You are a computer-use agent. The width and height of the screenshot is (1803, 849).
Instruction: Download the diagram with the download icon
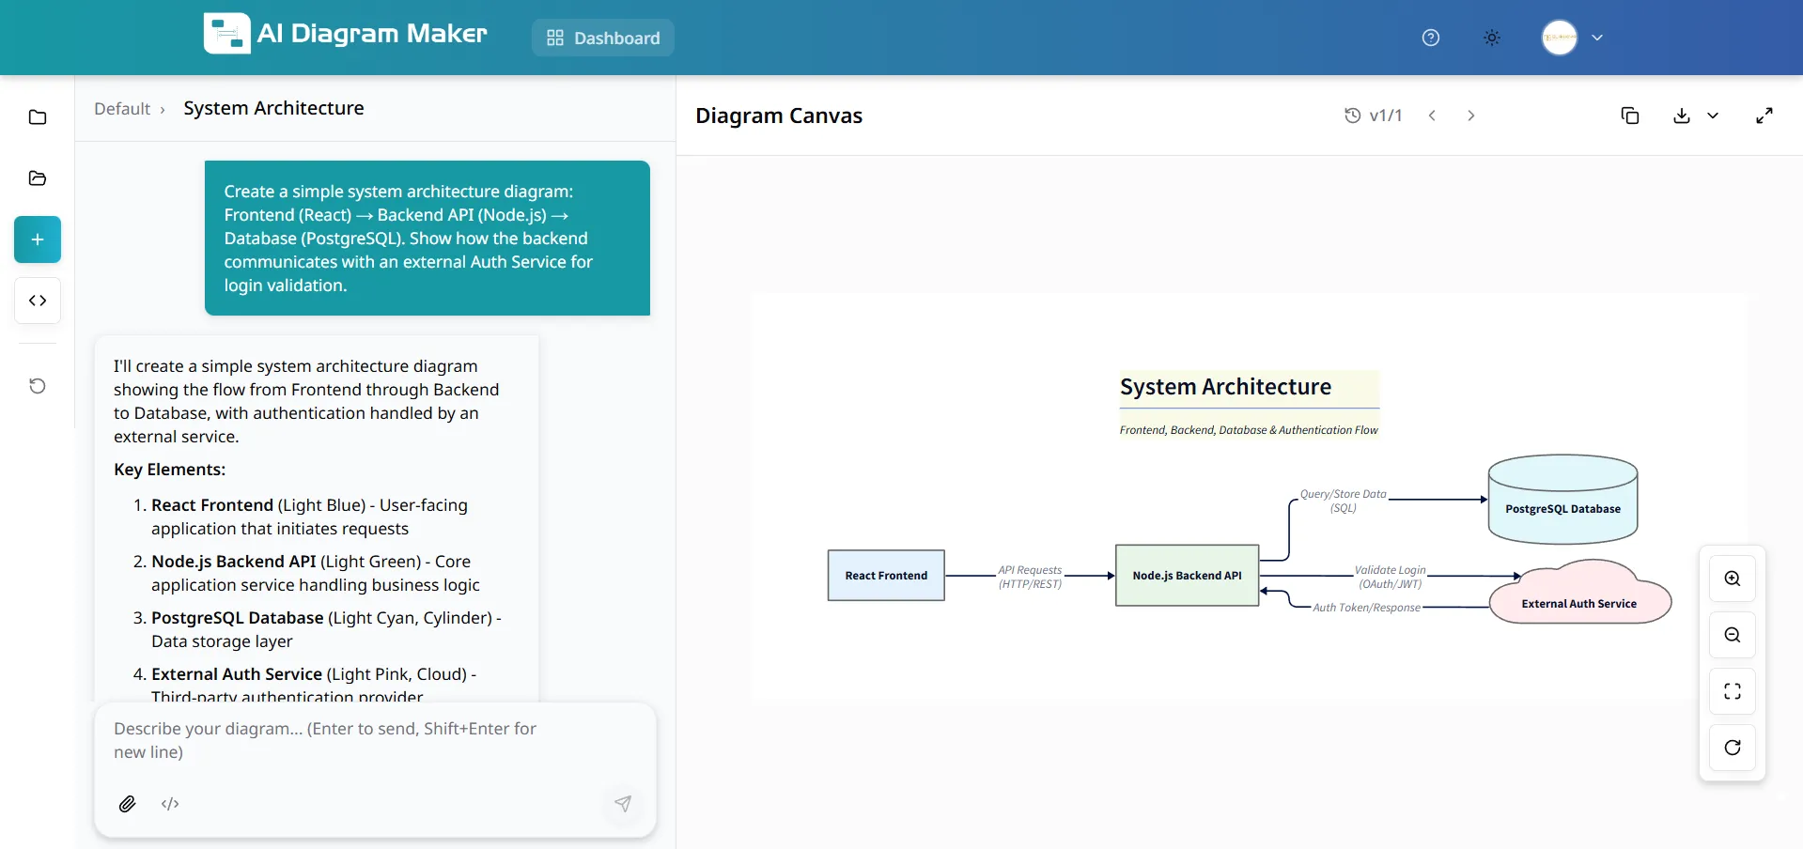pyautogui.click(x=1680, y=115)
